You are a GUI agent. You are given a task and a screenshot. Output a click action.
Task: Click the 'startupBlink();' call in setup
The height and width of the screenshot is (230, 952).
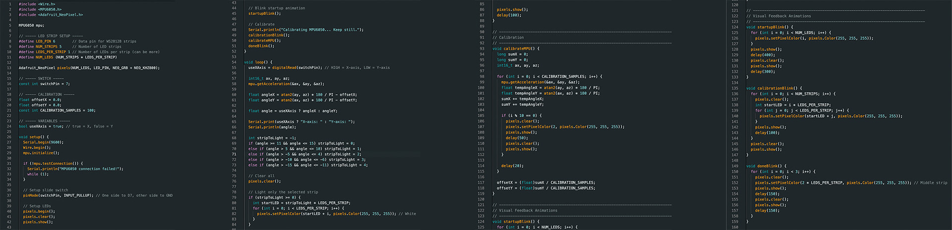[x=264, y=14]
